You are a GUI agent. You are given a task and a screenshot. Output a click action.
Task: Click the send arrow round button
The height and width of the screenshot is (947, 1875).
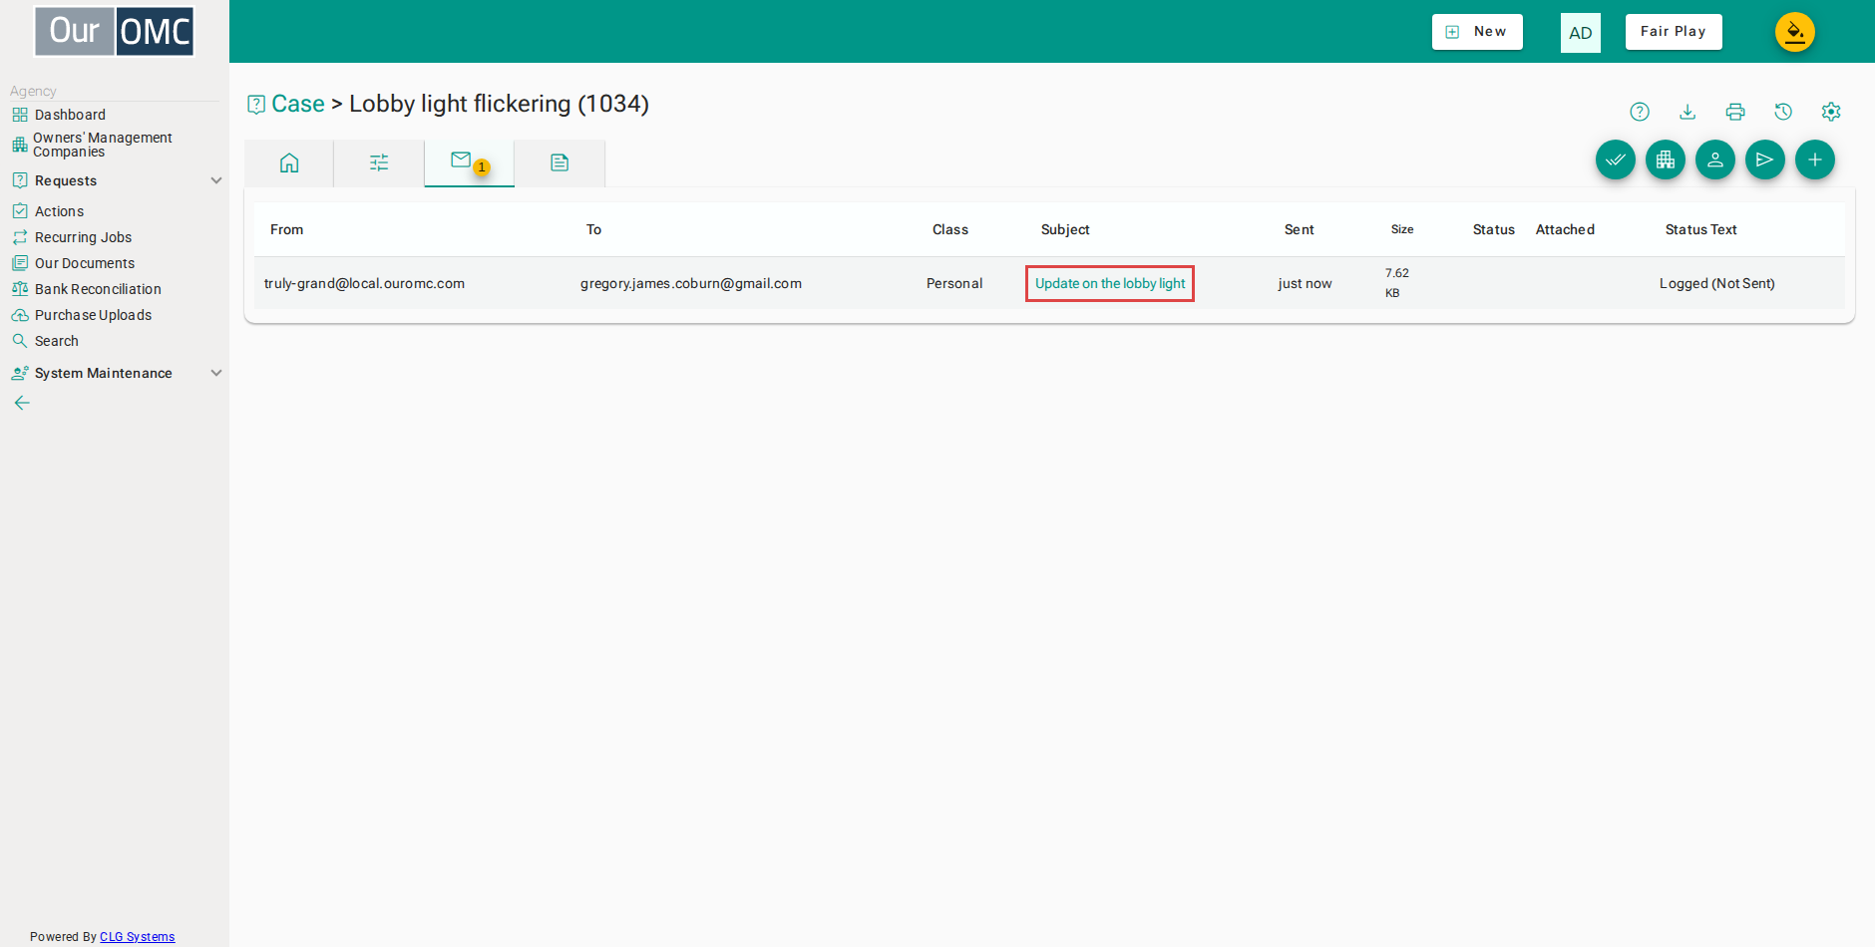point(1765,159)
